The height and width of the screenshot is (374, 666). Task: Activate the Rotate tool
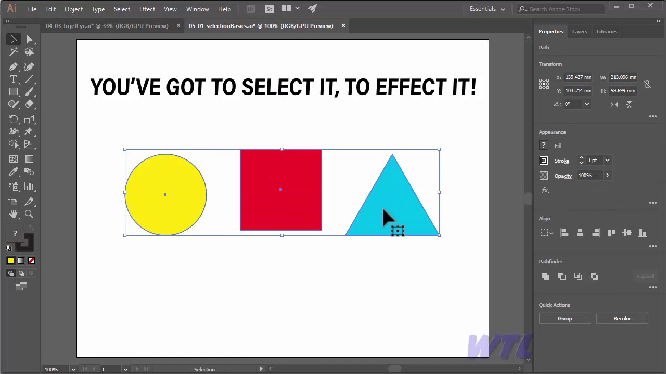[x=14, y=119]
